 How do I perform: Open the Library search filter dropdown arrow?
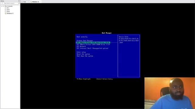[19, 3]
